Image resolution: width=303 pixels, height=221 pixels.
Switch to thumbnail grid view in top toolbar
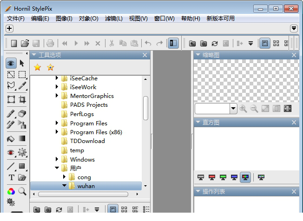click(276, 43)
